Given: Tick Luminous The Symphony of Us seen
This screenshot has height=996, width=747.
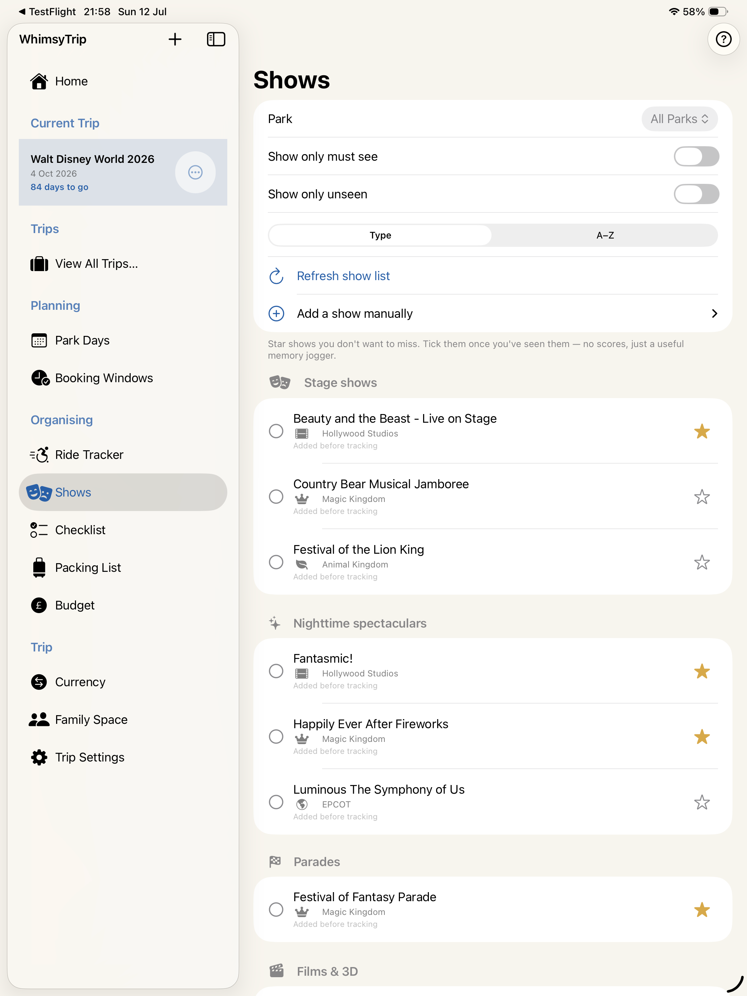Looking at the screenshot, I should [276, 802].
